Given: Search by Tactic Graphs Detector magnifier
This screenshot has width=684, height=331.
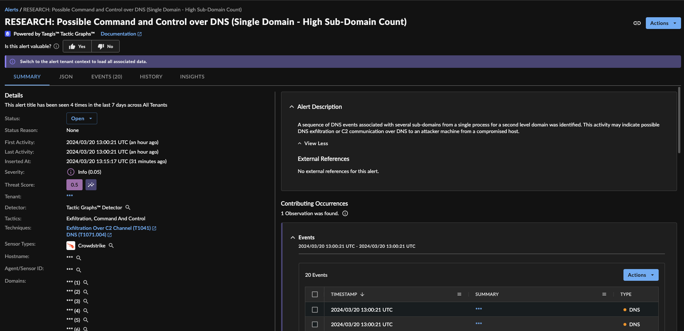Looking at the screenshot, I should [x=128, y=207].
